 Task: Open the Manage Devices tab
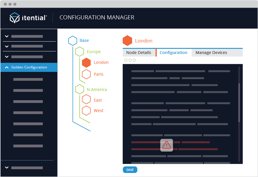[x=211, y=53]
